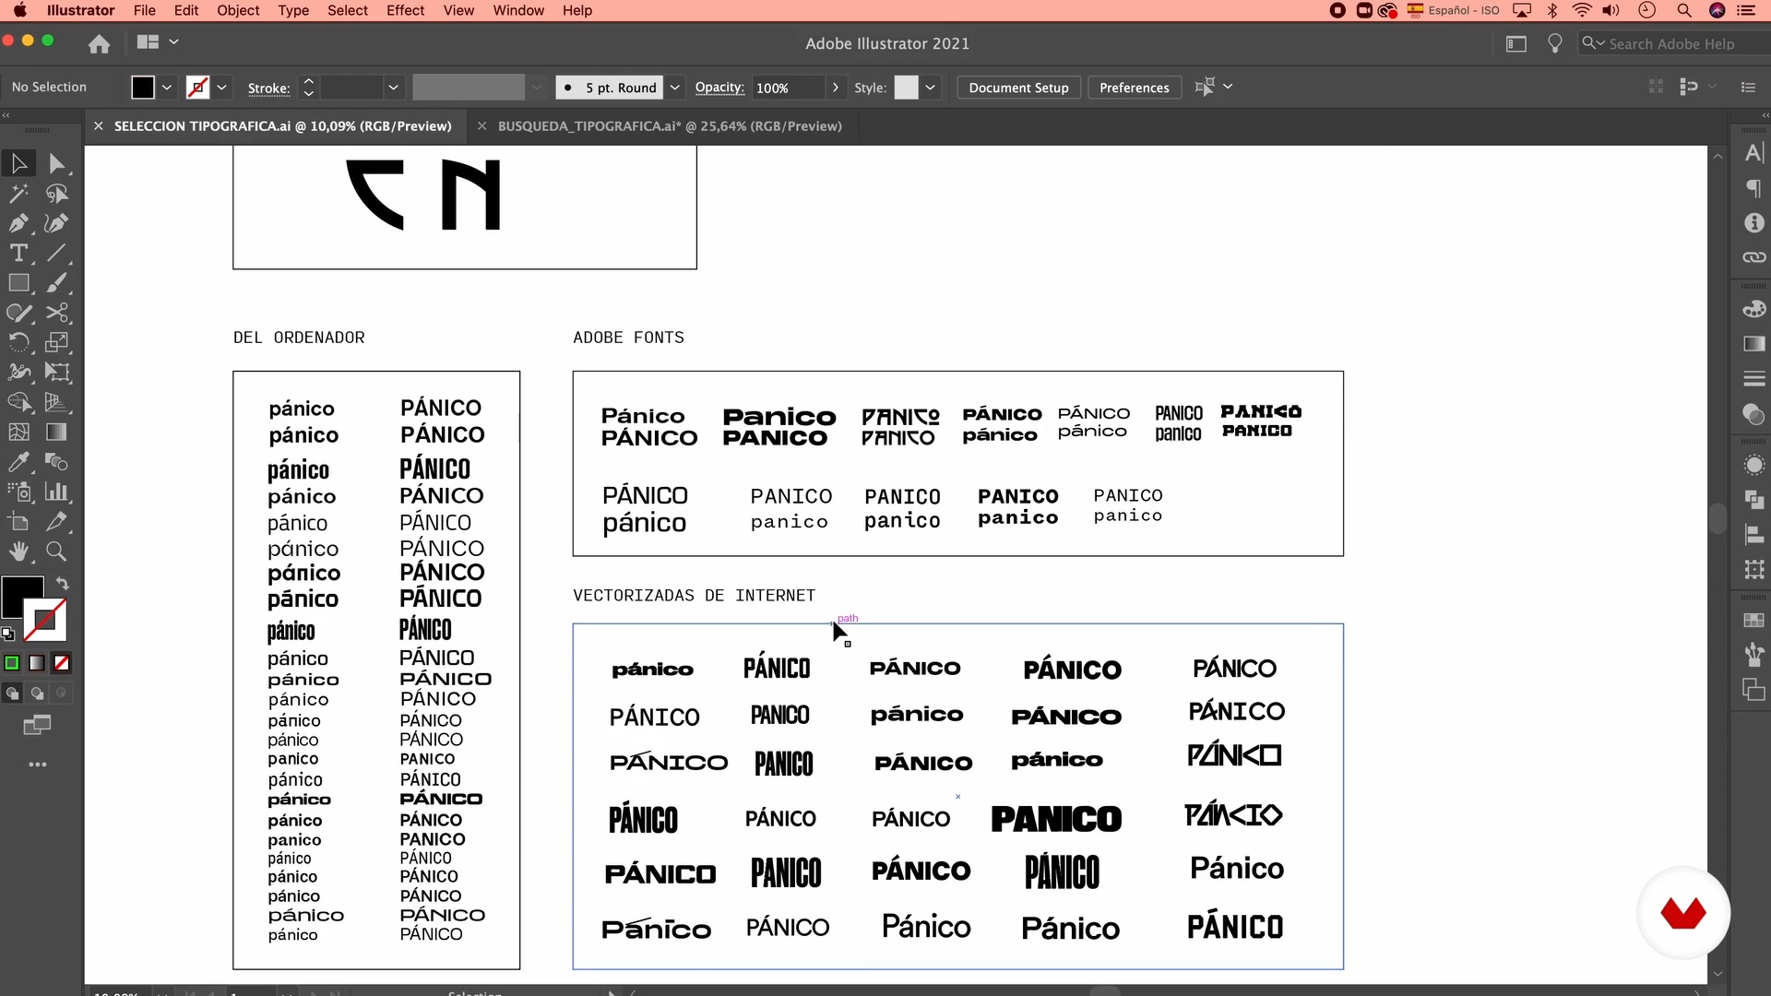Click the Preferences button
Image resolution: width=1771 pixels, height=996 pixels.
[1135, 88]
